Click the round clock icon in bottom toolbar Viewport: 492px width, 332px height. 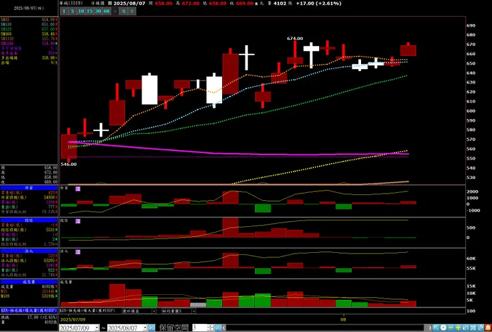(x=443, y=328)
